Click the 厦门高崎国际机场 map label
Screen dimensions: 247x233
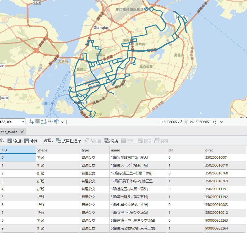[129, 9]
